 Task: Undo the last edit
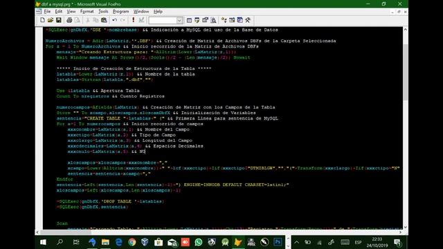click(x=114, y=20)
